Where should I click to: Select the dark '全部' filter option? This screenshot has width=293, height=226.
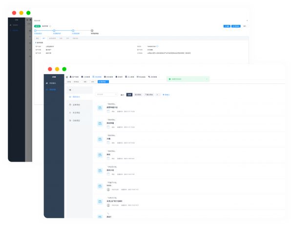pos(129,94)
